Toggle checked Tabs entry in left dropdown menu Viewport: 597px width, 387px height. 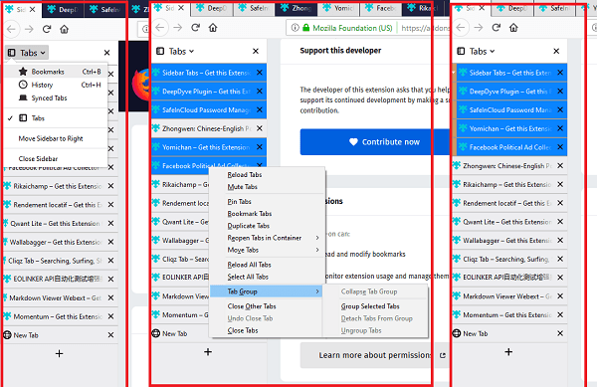tap(56, 118)
